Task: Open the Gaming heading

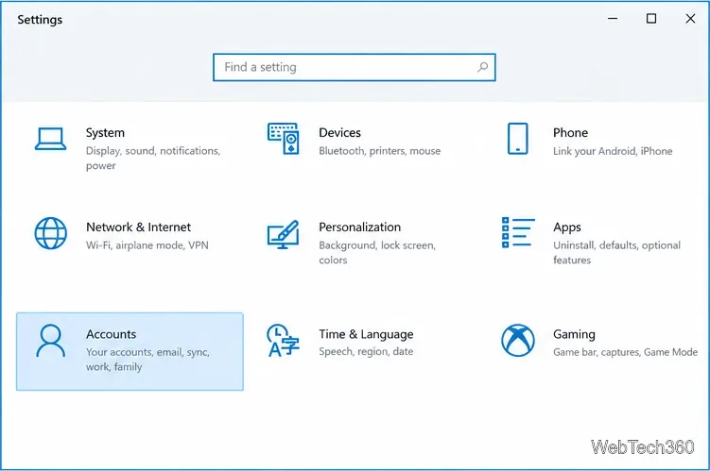Action: 574,334
